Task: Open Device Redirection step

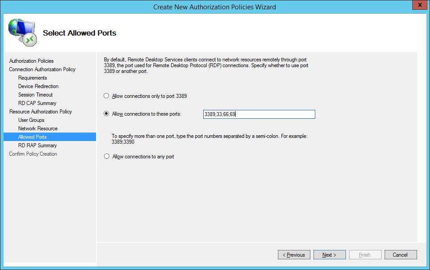Action: (38, 86)
